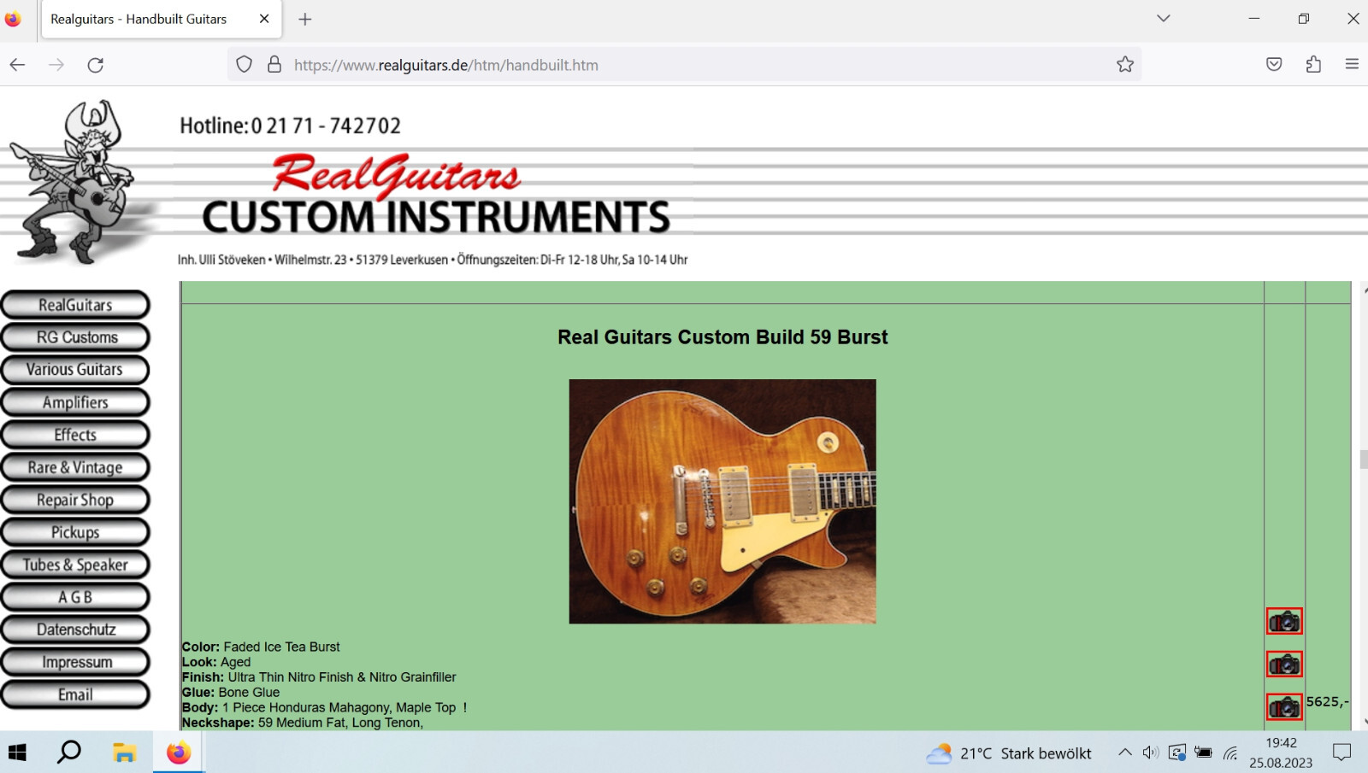Open the Various Guitars section
Viewport: 1368px width, 773px height.
coord(75,370)
